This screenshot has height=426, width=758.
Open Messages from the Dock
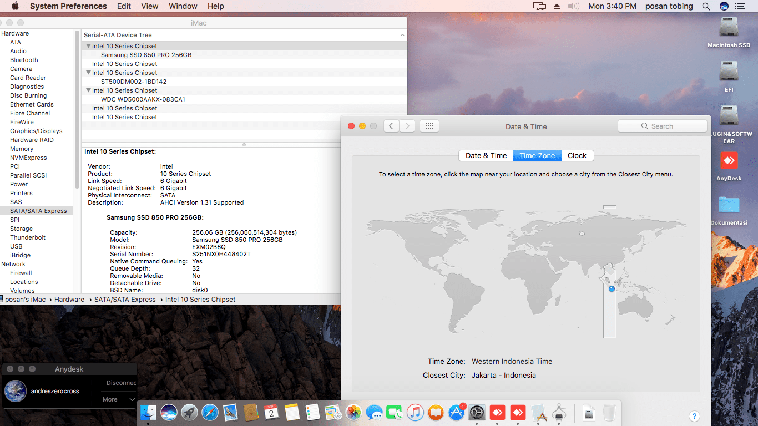(x=374, y=412)
